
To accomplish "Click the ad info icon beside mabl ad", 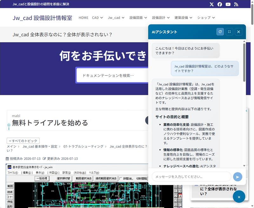I will point(9,125).
